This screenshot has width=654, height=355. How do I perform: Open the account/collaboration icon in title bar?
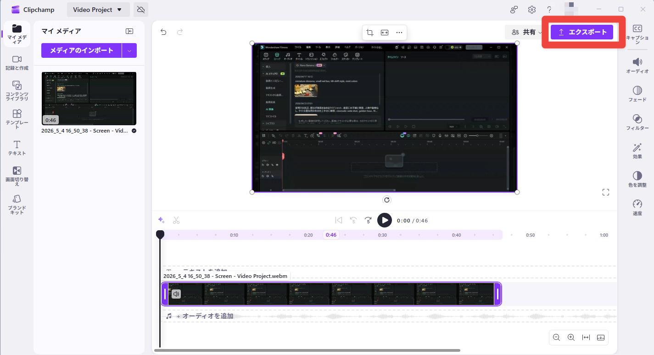(x=514, y=10)
